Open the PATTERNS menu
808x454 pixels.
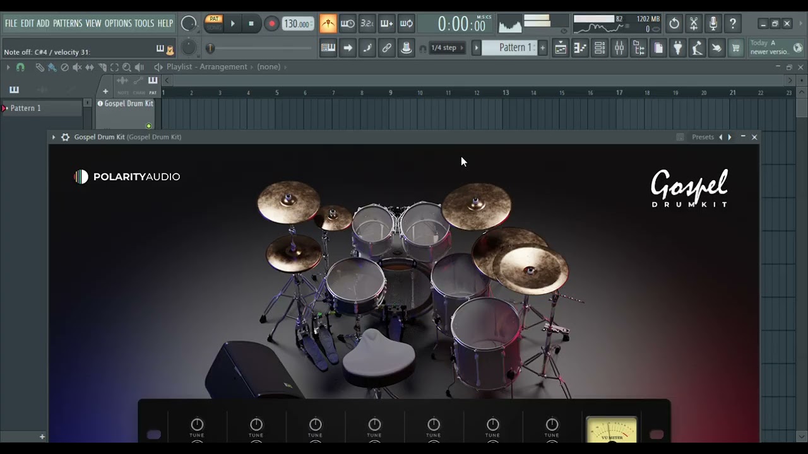point(68,23)
